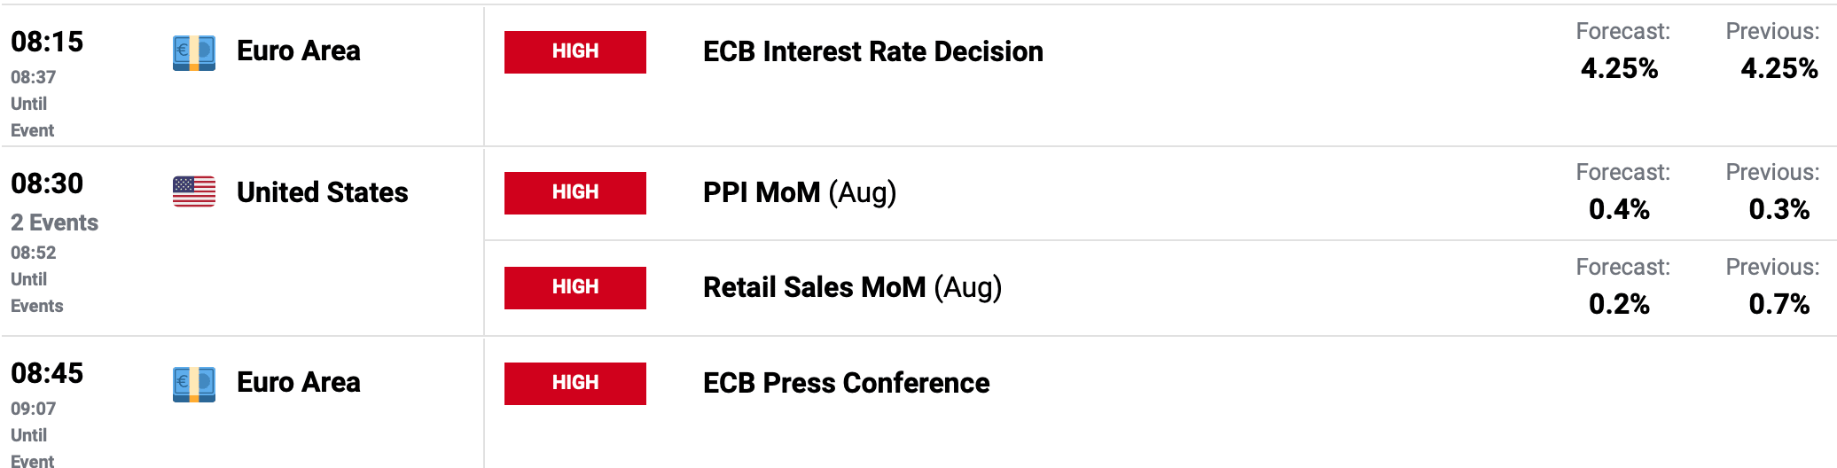
Task: Select the United States country label
Action: [322, 192]
